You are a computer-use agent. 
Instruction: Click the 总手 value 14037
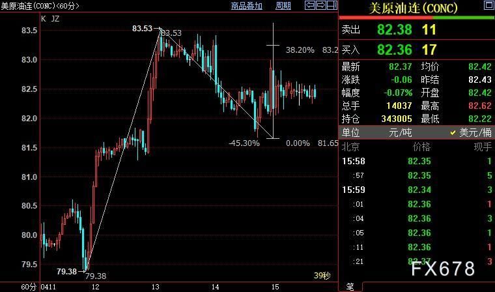[x=399, y=106]
